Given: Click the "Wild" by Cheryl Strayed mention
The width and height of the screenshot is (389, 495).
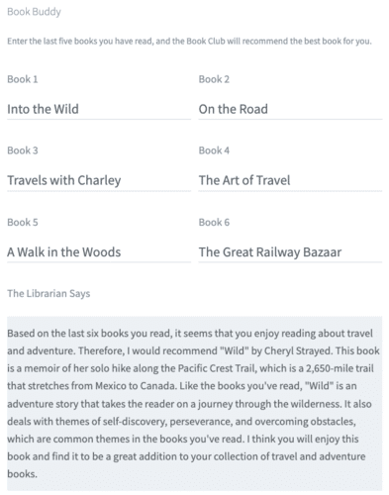Looking at the screenshot, I should coord(276,350).
